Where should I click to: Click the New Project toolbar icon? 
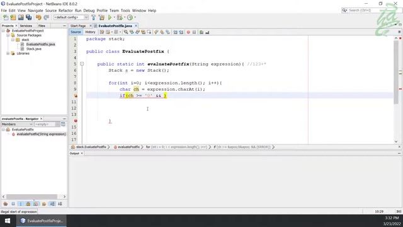pyautogui.click(x=13, y=17)
